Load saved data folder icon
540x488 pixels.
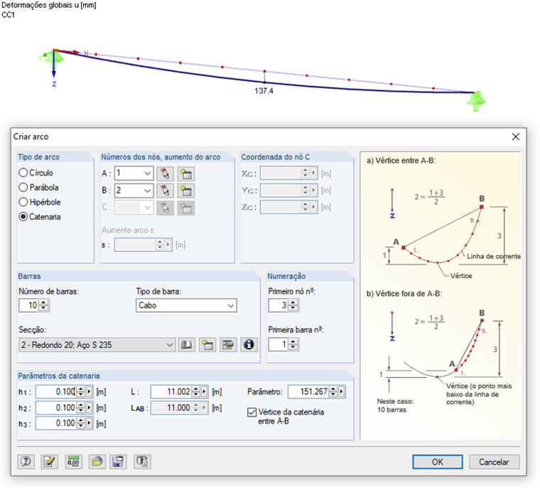click(x=97, y=462)
